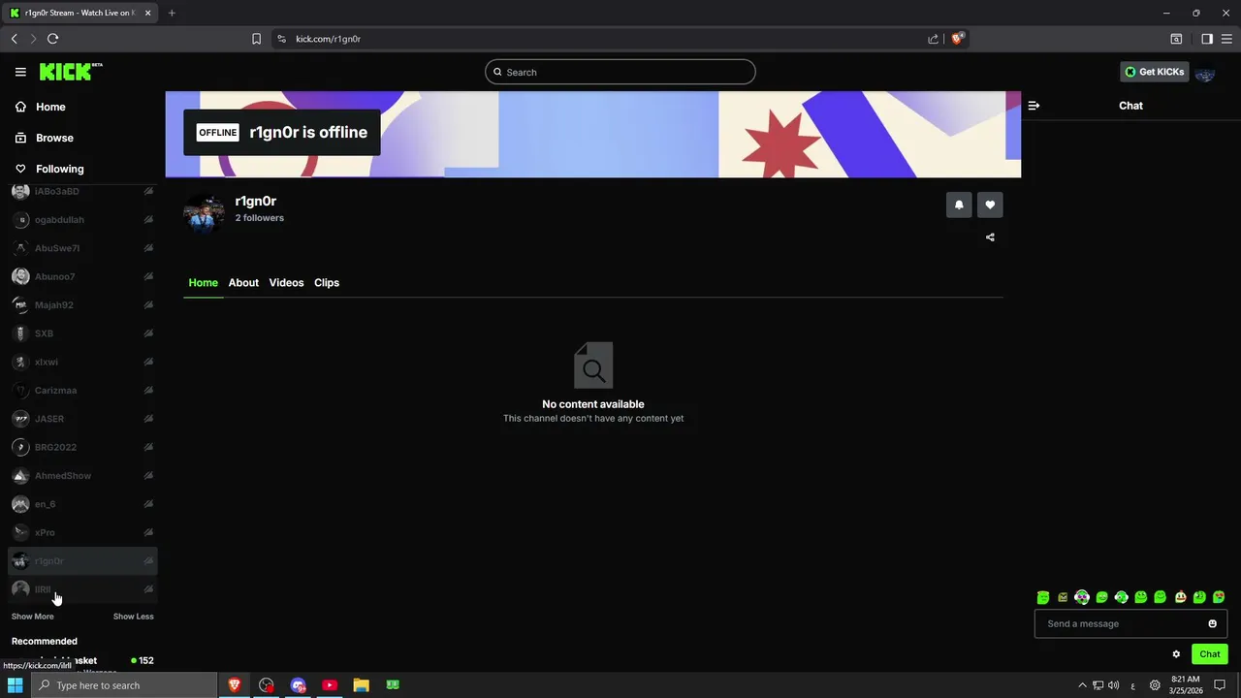
Task: Open YouTube from the taskbar
Action: pos(330,685)
